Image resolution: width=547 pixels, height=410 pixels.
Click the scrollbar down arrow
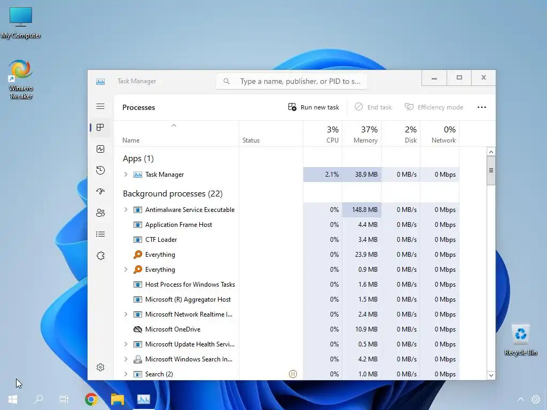(x=491, y=375)
